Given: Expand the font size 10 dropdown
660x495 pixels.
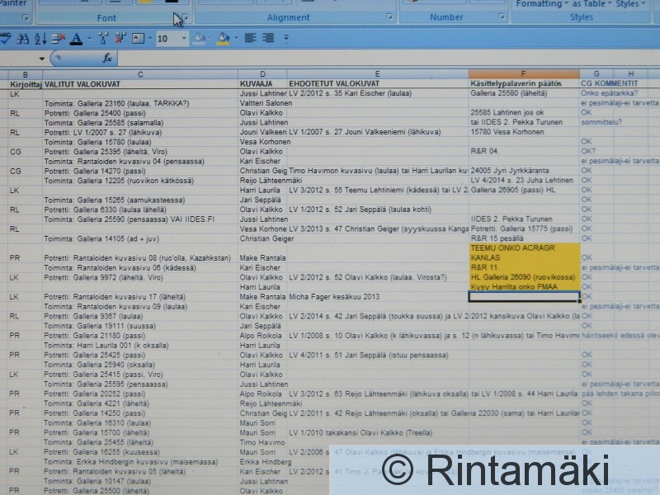Looking at the screenshot, I should point(183,39).
